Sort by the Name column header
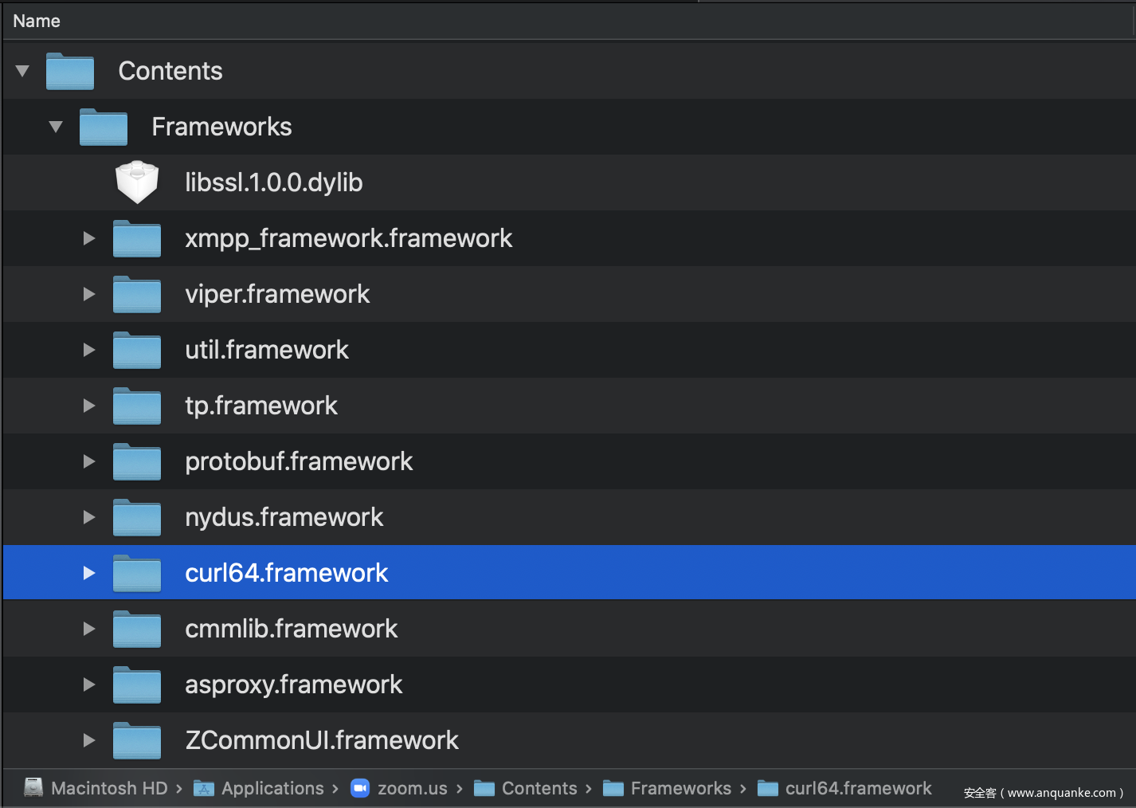 pos(37,22)
